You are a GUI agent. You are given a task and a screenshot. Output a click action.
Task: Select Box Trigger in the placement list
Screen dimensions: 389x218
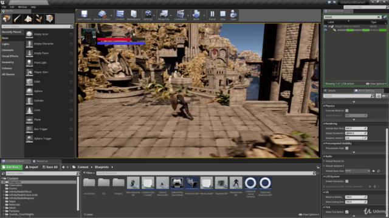pyautogui.click(x=49, y=129)
